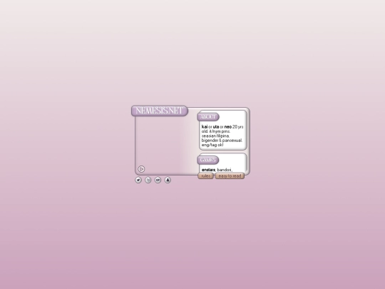The height and width of the screenshot is (289, 385).
Task: Click the text 'seasian filipina'
Action: click(x=215, y=136)
